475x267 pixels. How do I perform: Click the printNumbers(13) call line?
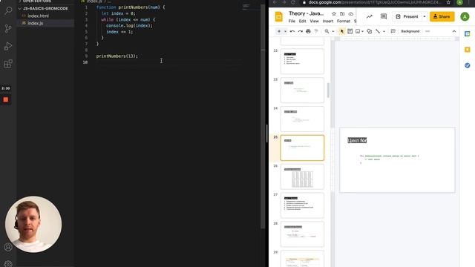(x=117, y=56)
